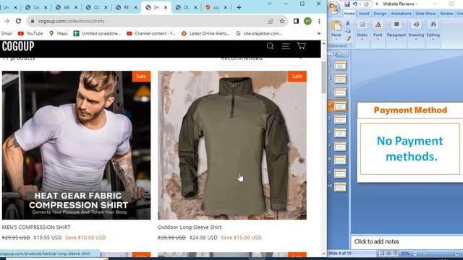
Task: Select slide 2 thumbnail in slide panel
Action: coord(340,79)
